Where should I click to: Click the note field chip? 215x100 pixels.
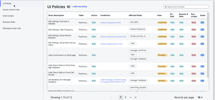[x=132, y=44]
